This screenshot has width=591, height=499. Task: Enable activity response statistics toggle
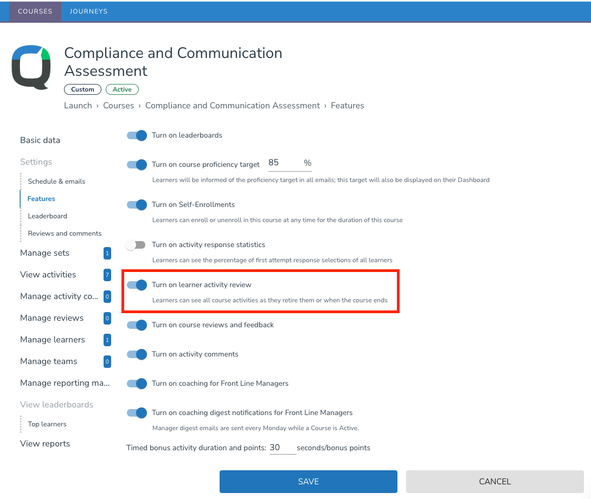coord(136,245)
